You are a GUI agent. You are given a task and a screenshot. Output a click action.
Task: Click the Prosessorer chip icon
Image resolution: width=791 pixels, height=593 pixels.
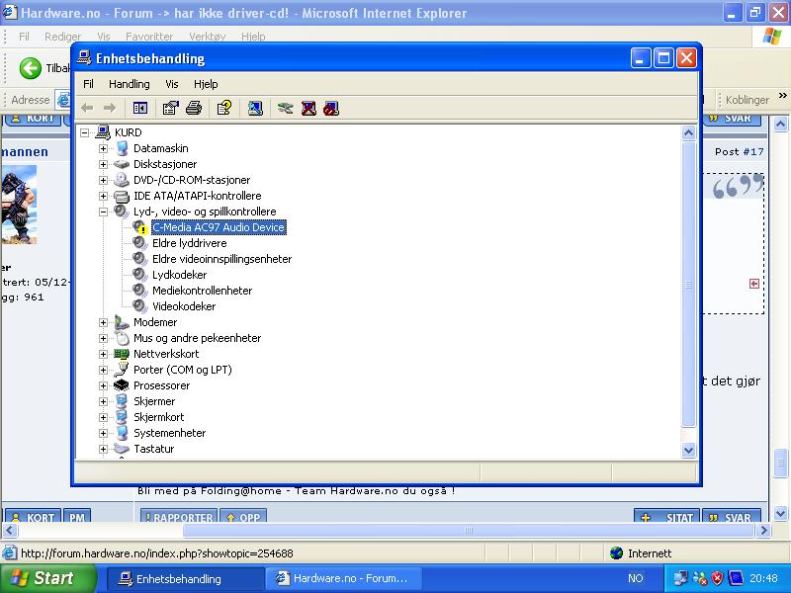click(121, 385)
